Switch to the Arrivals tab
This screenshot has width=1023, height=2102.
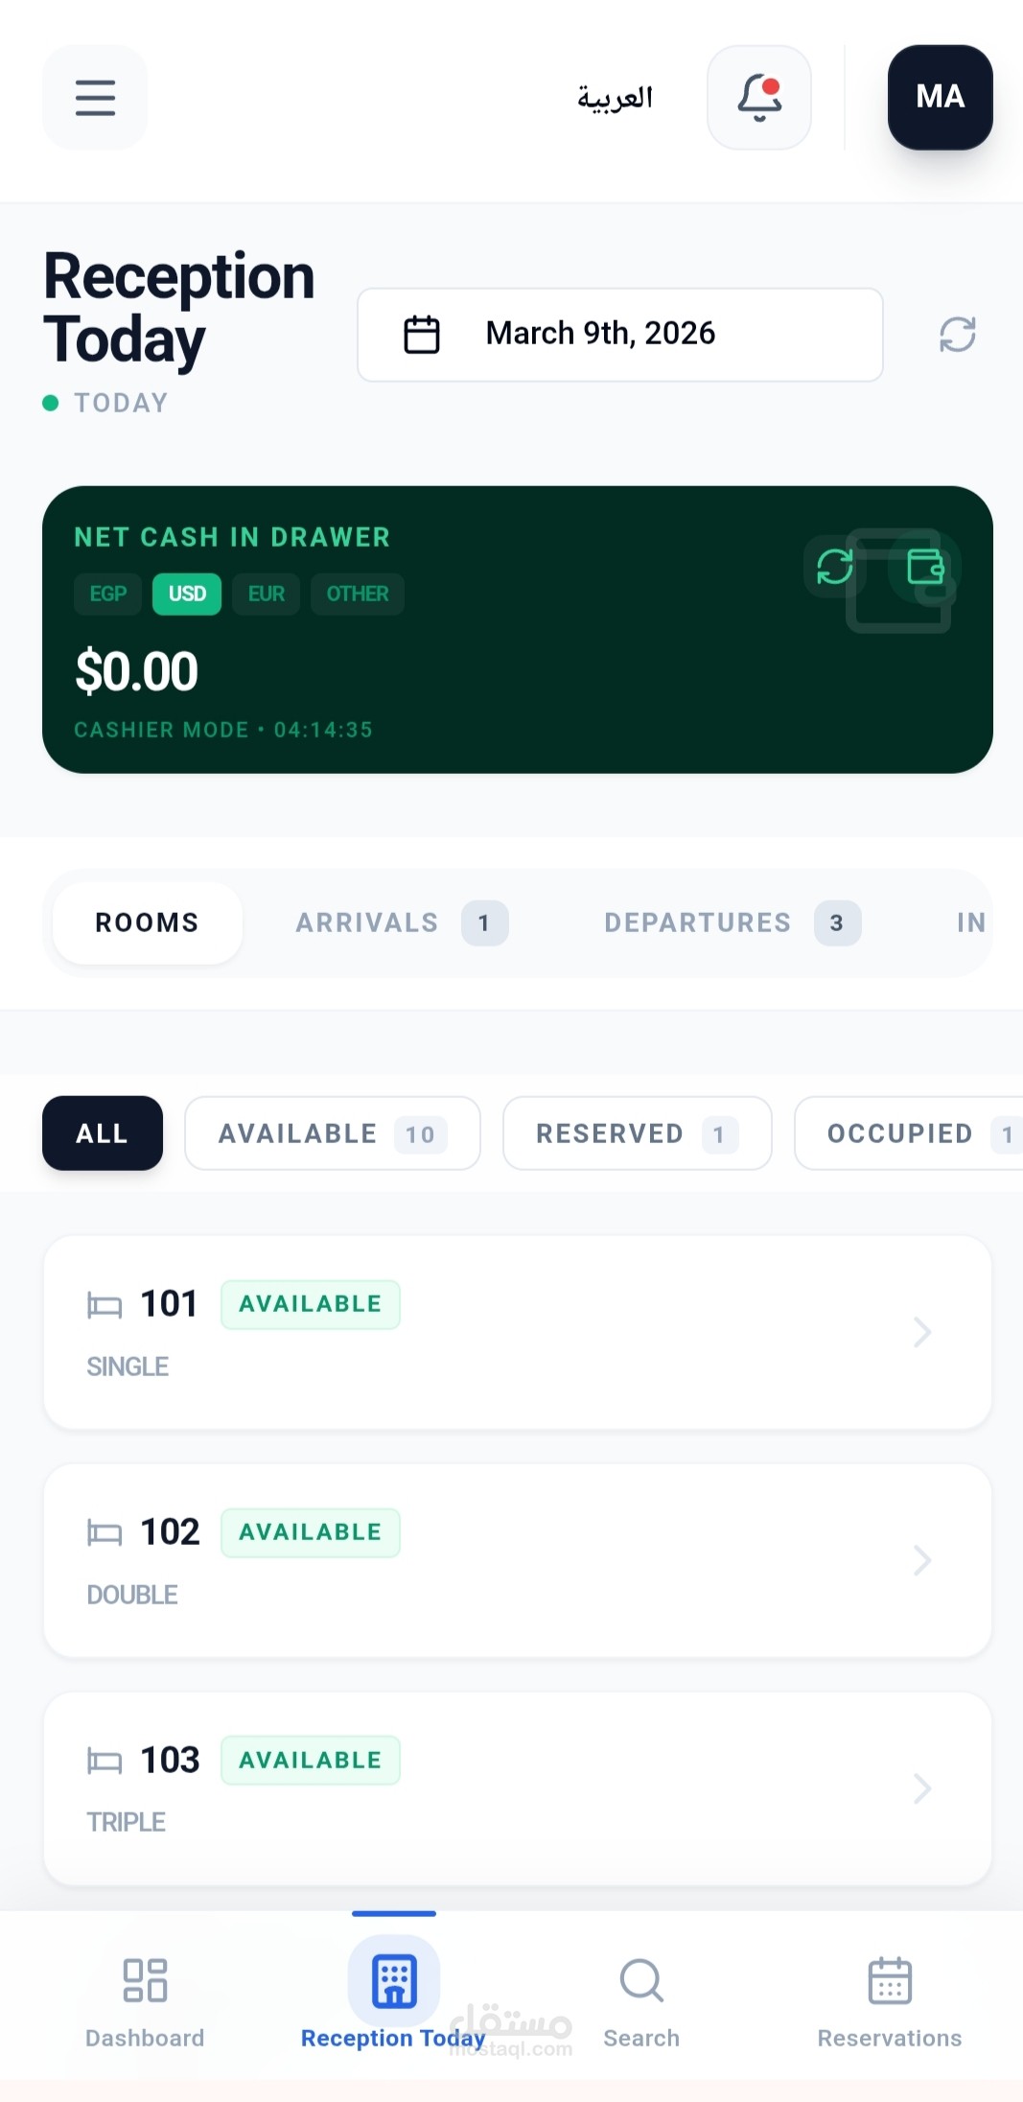pyautogui.click(x=401, y=923)
